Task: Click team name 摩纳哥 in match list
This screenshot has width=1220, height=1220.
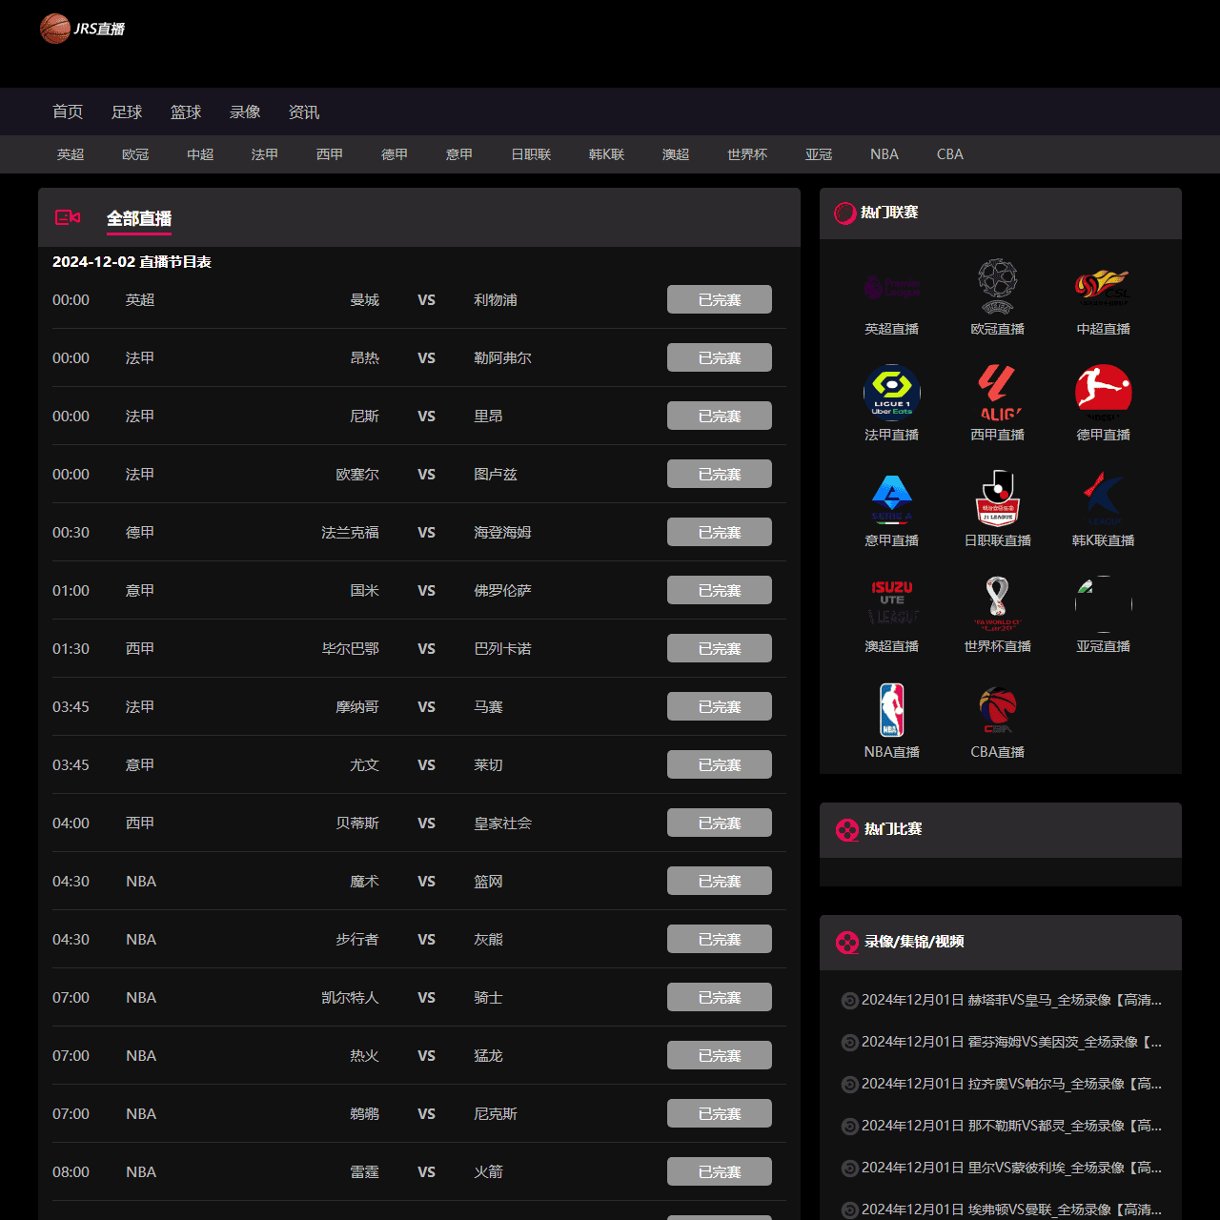Action: point(357,707)
